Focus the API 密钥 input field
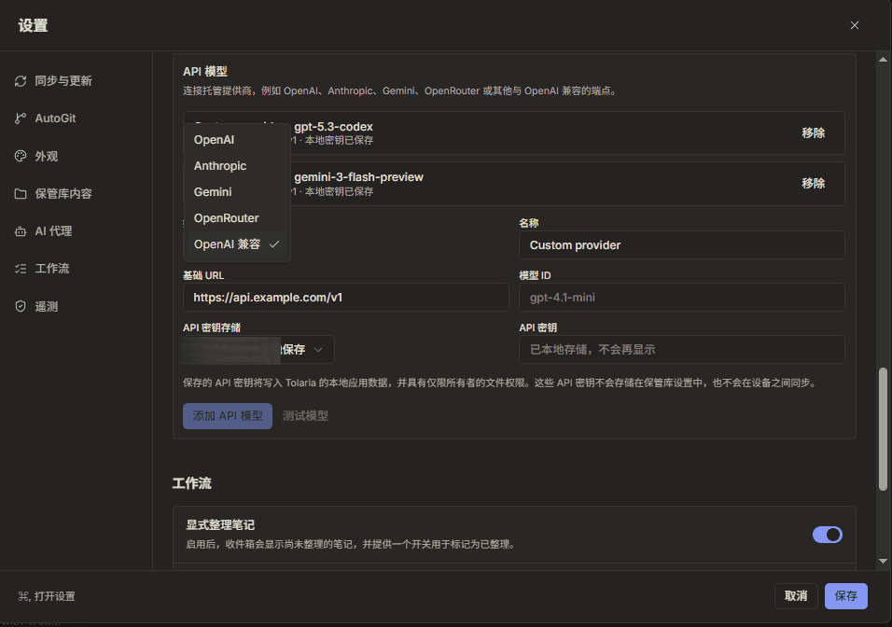 (x=681, y=349)
